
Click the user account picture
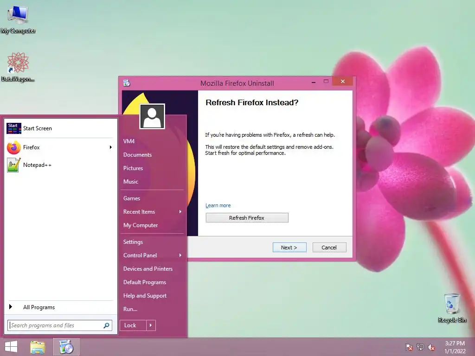click(x=152, y=116)
